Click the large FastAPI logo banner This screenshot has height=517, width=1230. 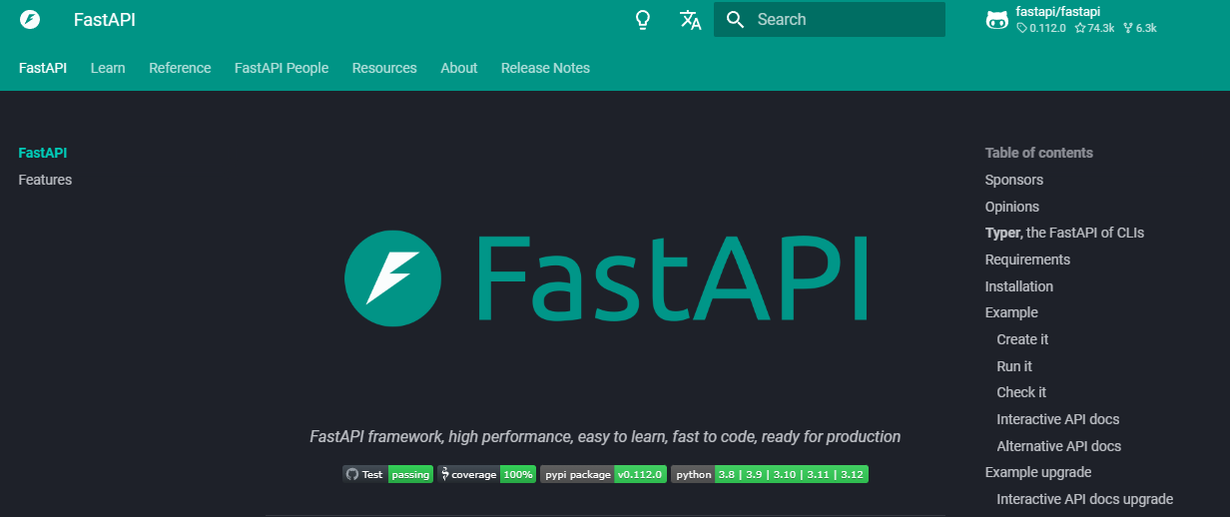(x=606, y=276)
